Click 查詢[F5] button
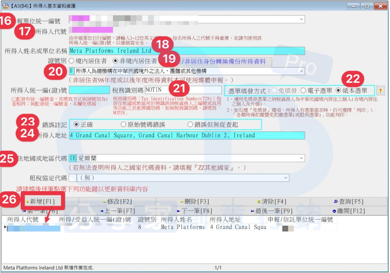390x273 pixels. 349,202
